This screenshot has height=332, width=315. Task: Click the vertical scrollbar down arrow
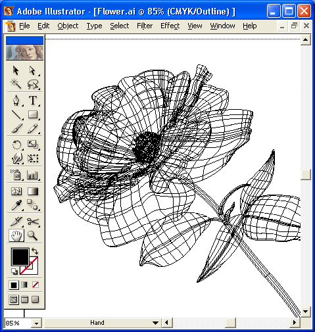pos(306,312)
